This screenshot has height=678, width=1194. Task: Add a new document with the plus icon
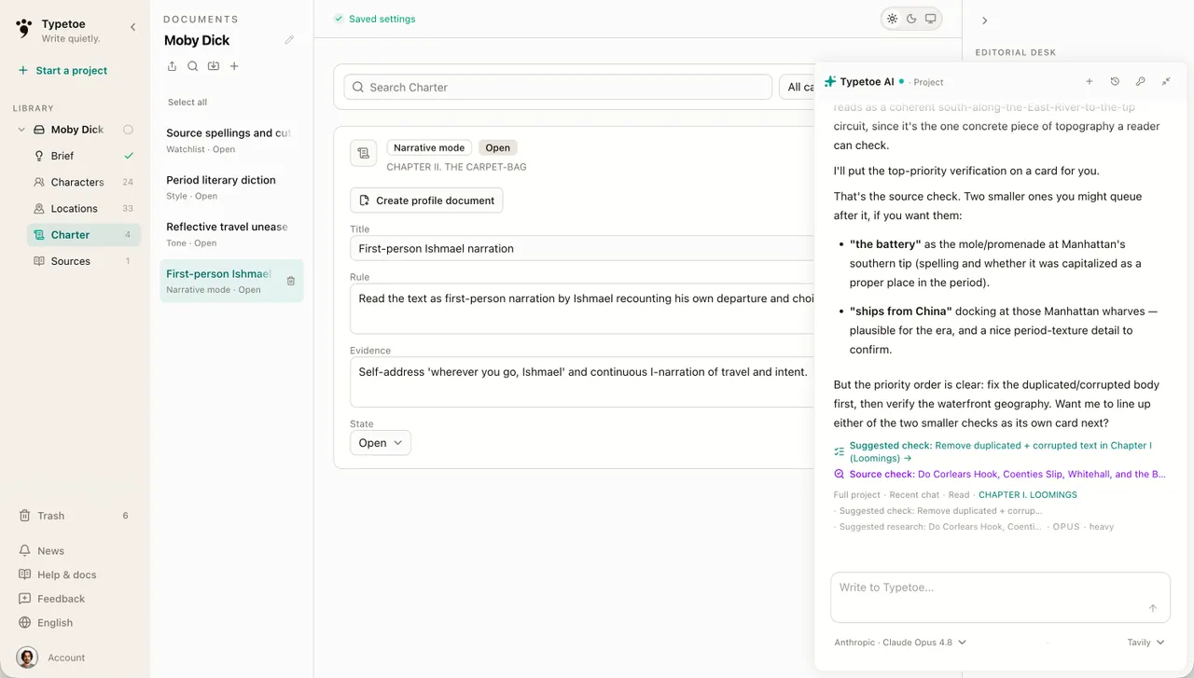[234, 66]
